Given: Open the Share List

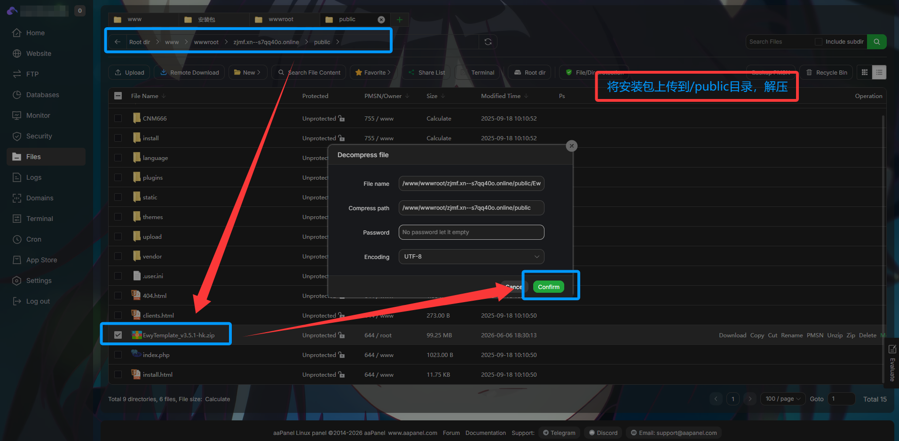Looking at the screenshot, I should (426, 72).
